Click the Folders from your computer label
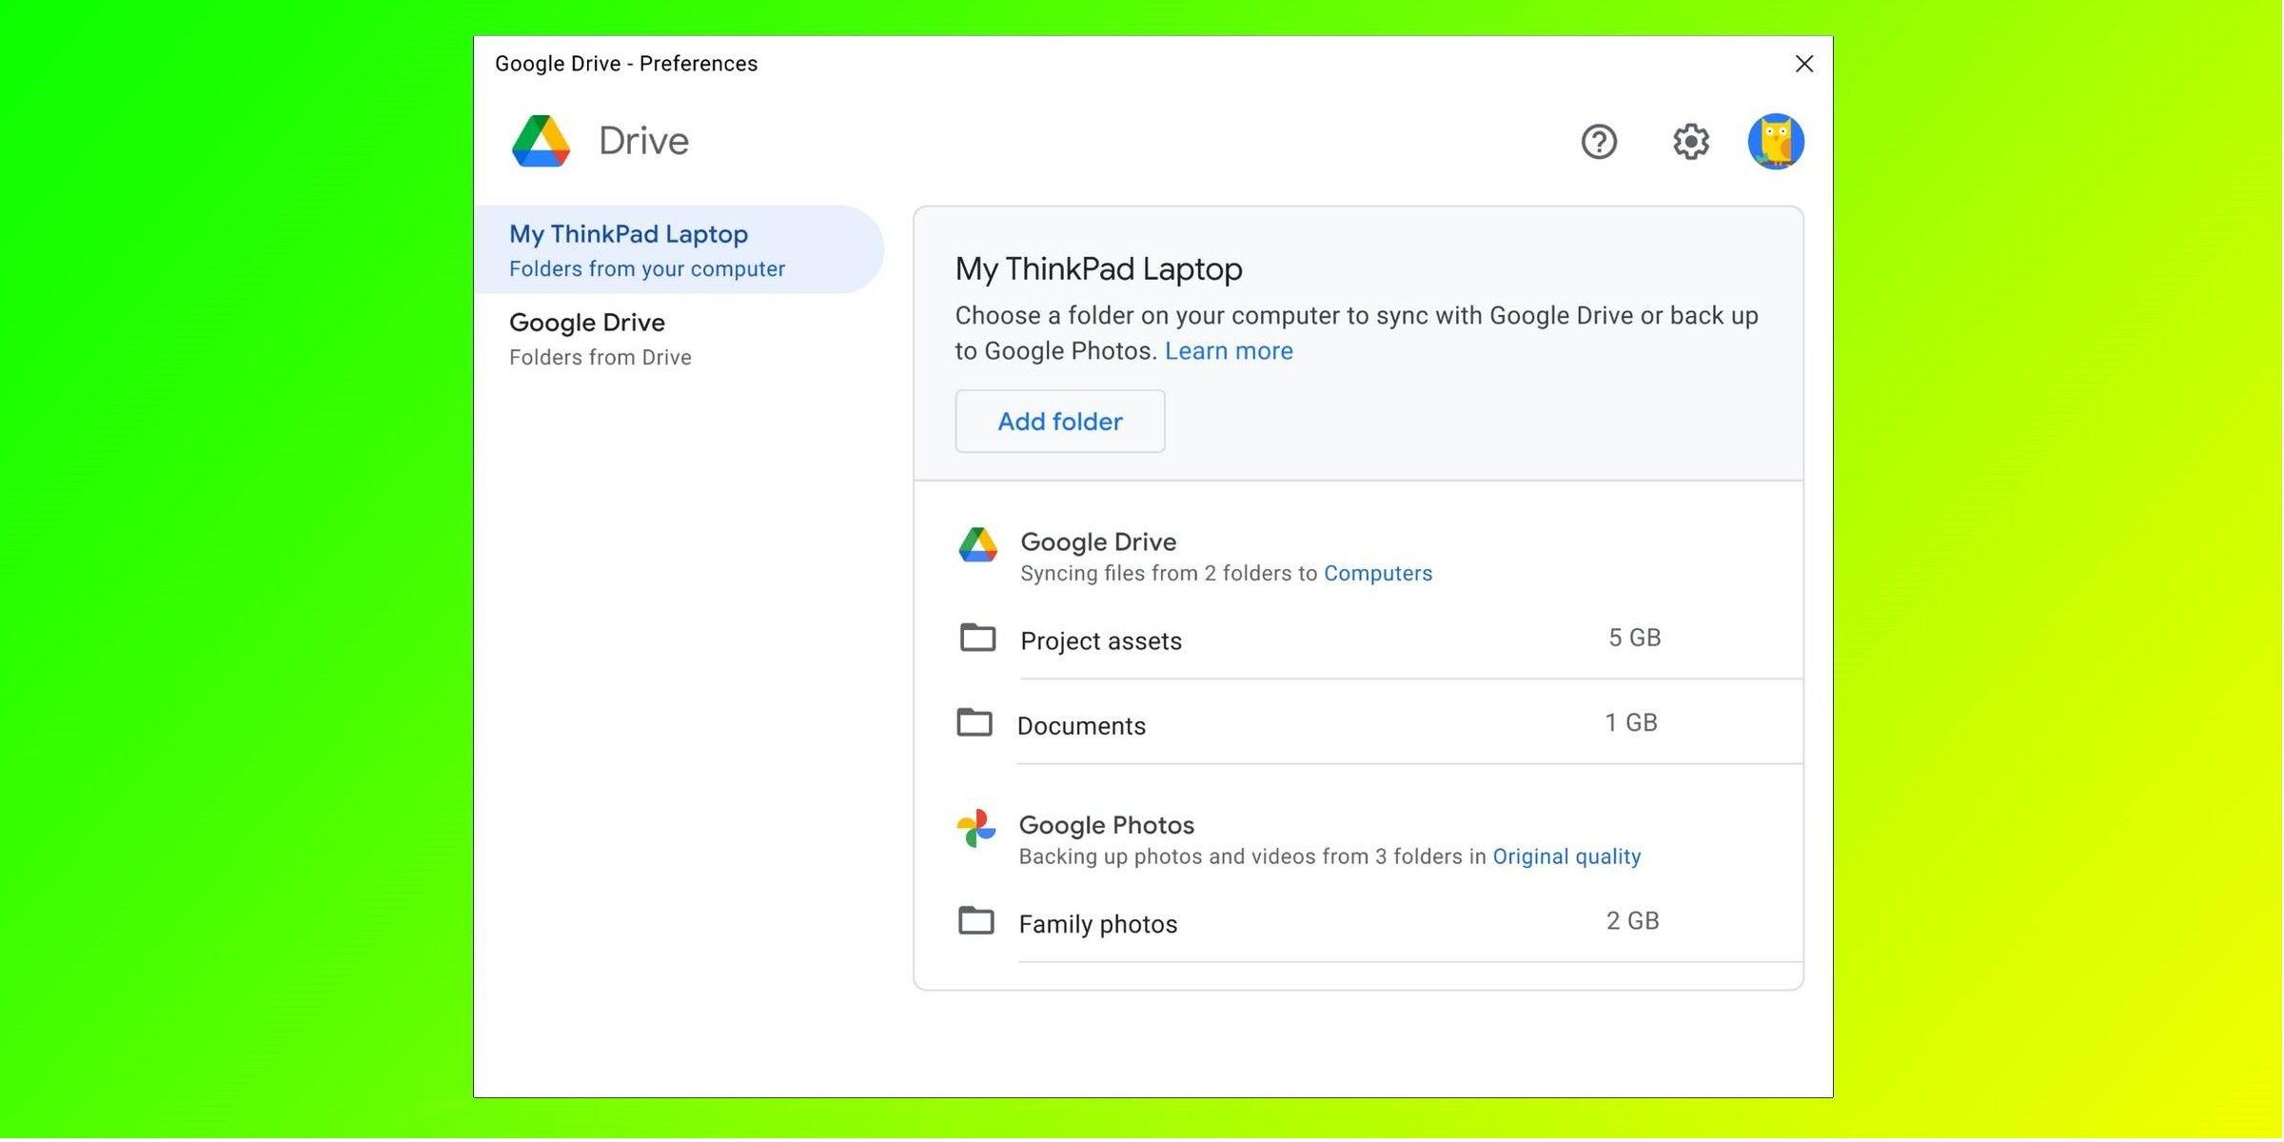 tap(647, 268)
